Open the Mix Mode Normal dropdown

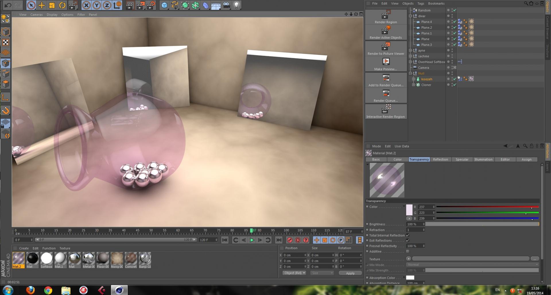tap(472, 265)
